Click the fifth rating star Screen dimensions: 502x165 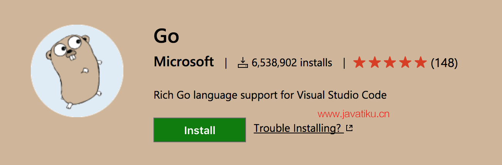coord(421,62)
